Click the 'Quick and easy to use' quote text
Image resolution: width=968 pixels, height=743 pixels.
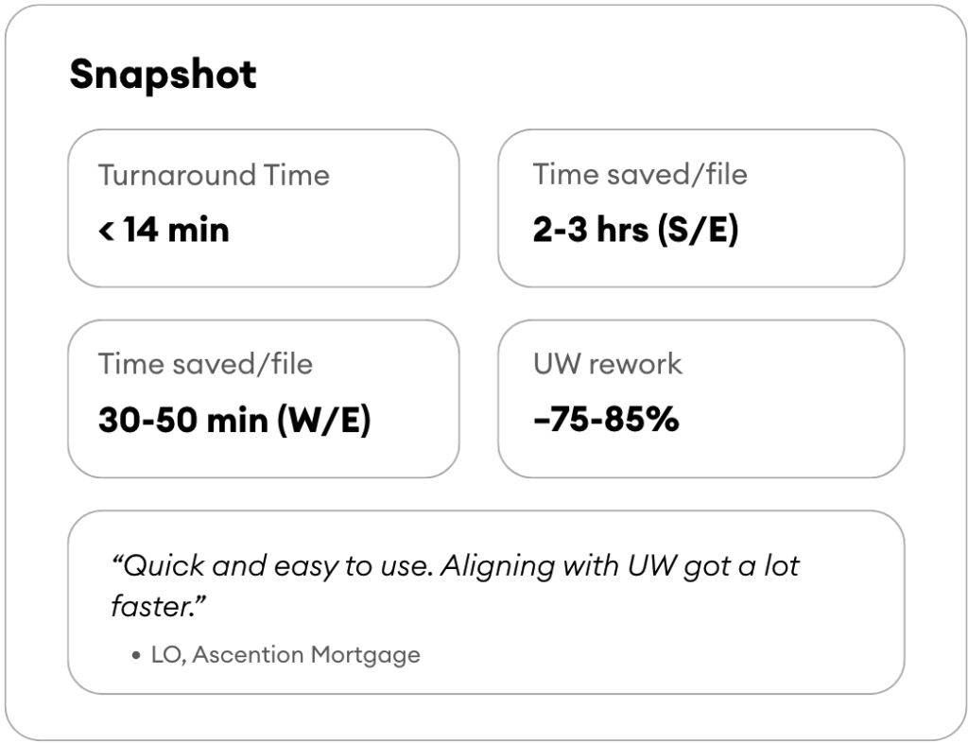pyautogui.click(x=271, y=566)
